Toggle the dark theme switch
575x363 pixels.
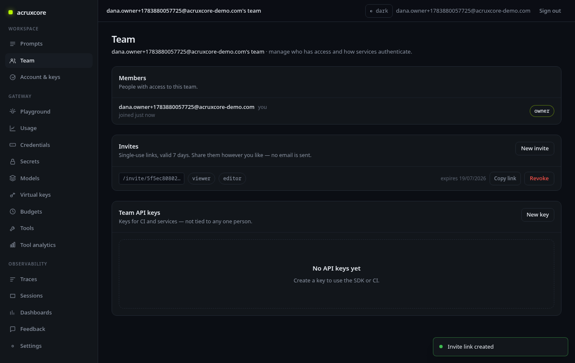tap(379, 11)
